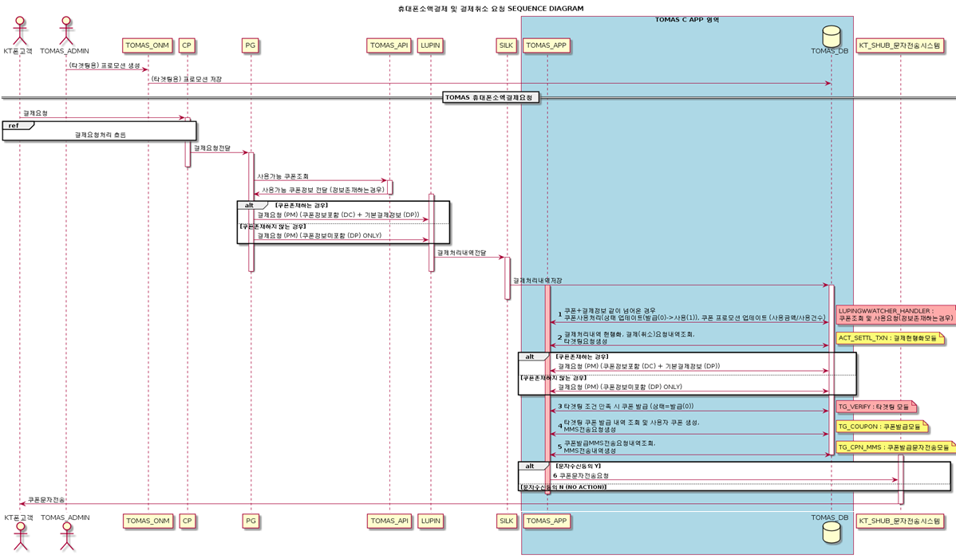Click the '(타겟팅용) 프로모션 저장' message label
The width and height of the screenshot is (956, 559).
click(x=187, y=79)
